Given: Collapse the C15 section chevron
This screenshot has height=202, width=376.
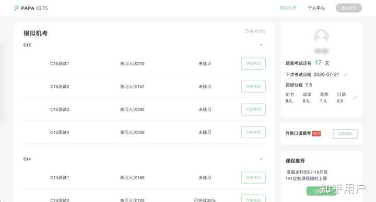Looking at the screenshot, I should click(261, 45).
